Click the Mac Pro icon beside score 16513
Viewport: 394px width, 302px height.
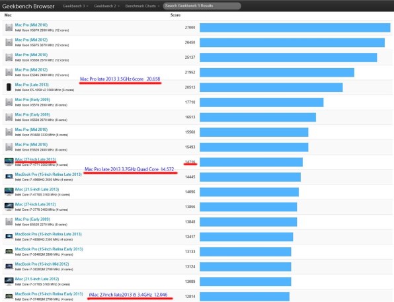9,117
